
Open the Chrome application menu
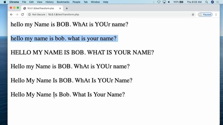[14, 2]
